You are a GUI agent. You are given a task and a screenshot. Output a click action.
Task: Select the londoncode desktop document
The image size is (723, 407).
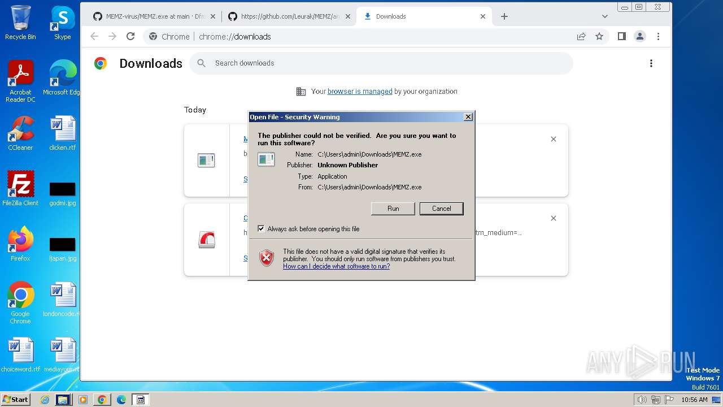pyautogui.click(x=62, y=300)
